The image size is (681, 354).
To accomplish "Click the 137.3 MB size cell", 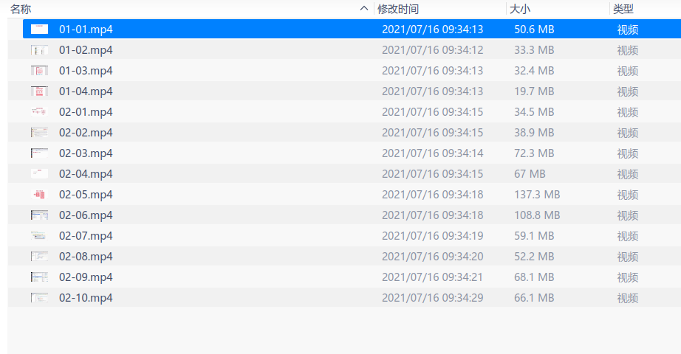I will (537, 195).
